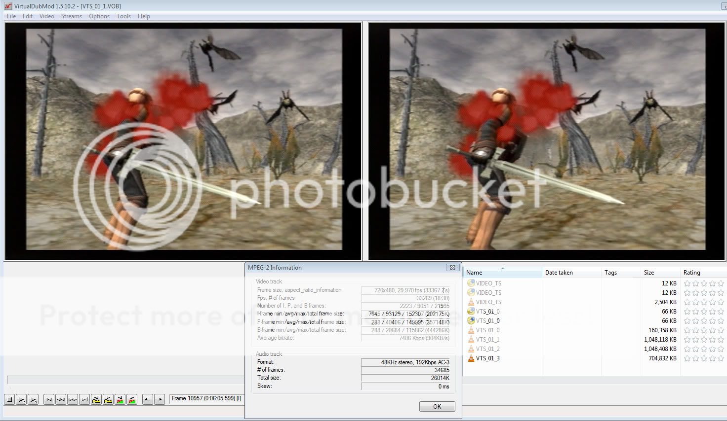Go to the previous keyframe
The image size is (727, 421).
(96, 400)
